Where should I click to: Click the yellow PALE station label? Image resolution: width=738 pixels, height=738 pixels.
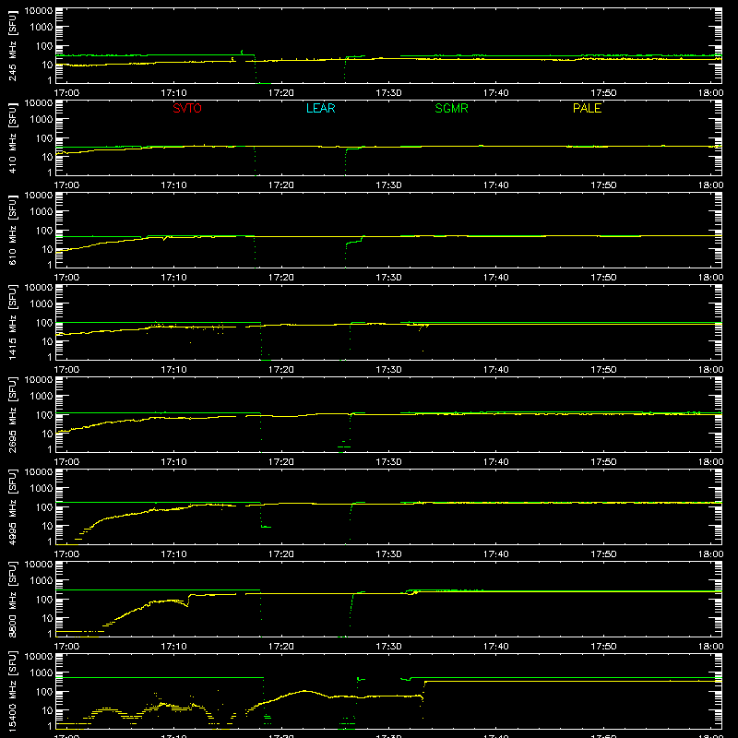[587, 108]
